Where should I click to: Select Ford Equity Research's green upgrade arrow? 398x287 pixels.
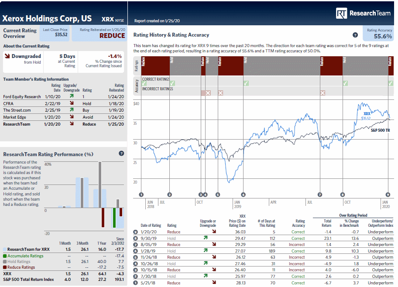tap(72, 96)
